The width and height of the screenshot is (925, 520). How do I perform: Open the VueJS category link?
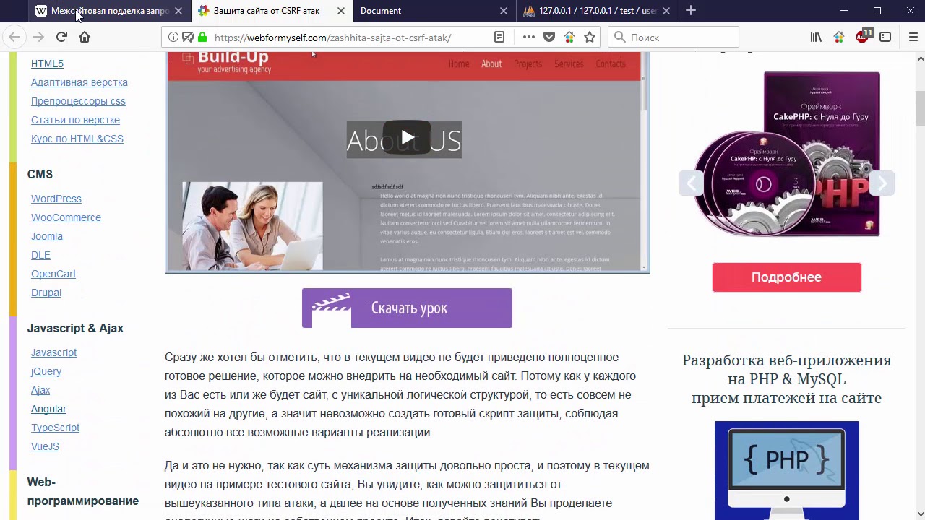point(45,446)
